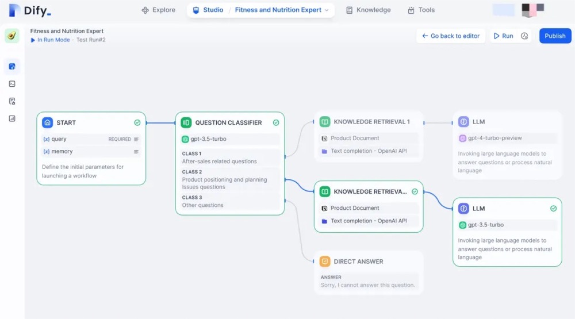Expand the query variable options
This screenshot has width=575, height=319.
[x=136, y=139]
